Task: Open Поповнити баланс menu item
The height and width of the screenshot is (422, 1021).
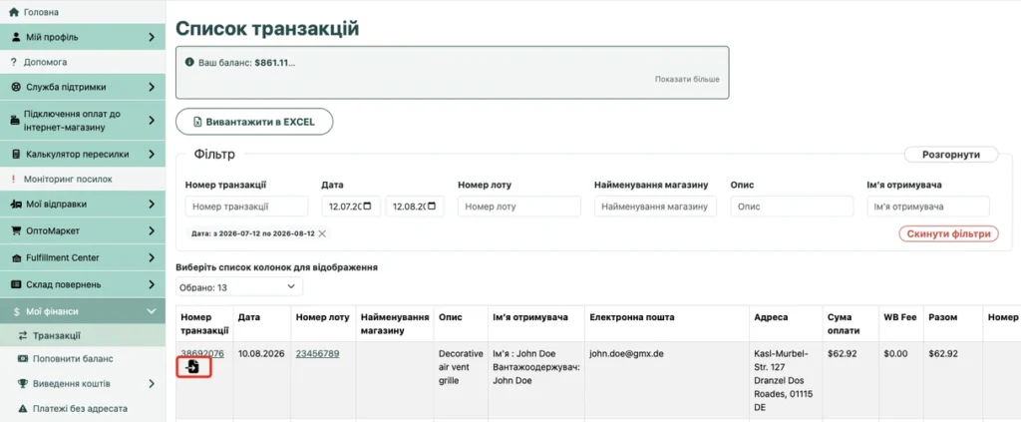Action: (x=83, y=359)
